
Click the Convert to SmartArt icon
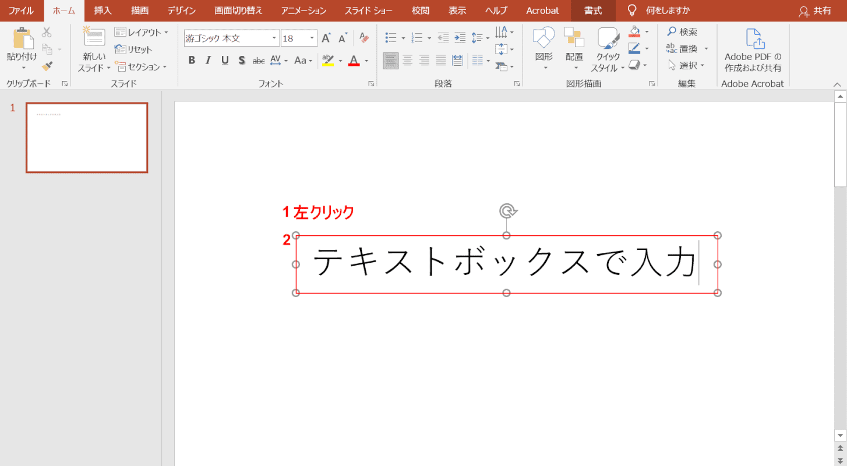(502, 66)
